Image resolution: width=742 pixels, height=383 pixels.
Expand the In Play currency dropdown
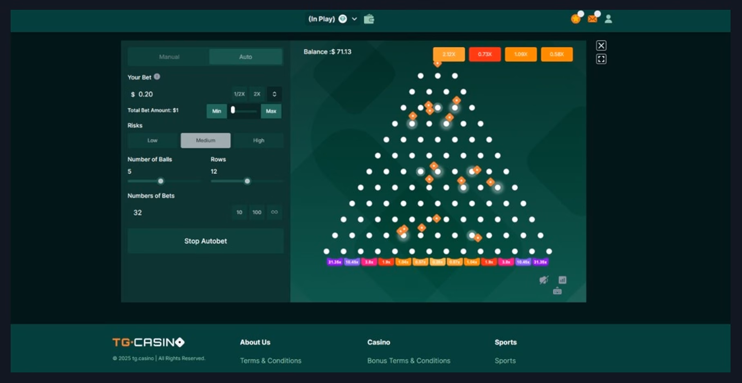[x=354, y=19]
